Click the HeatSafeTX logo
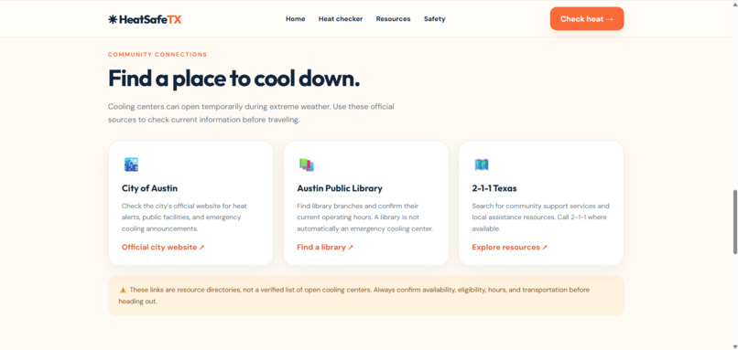The width and height of the screenshot is (738, 350). pyautogui.click(x=145, y=19)
